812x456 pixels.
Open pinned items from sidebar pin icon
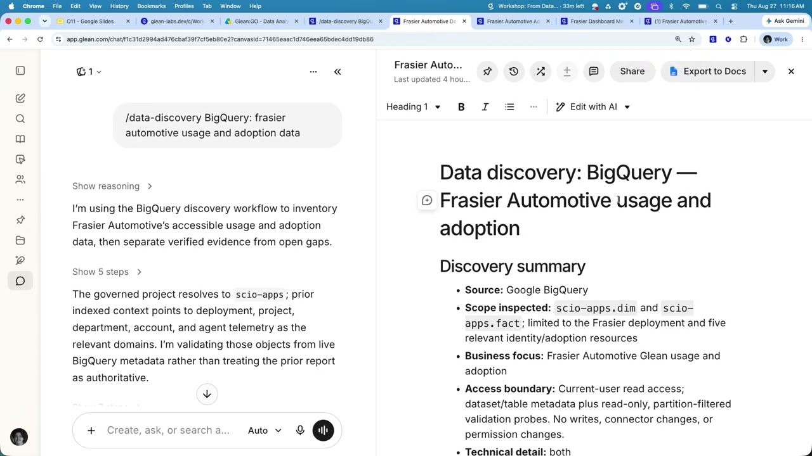click(x=20, y=220)
